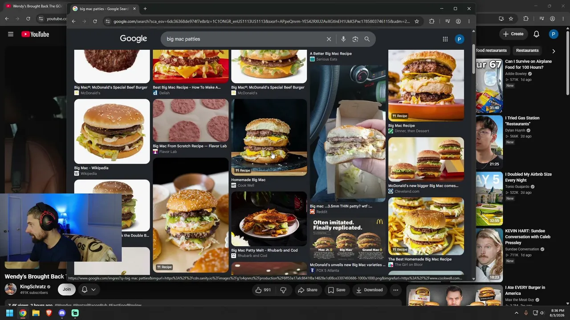570x320 pixels.
Task: Launch Brave browser from the taskbar
Action: [x=49, y=313]
